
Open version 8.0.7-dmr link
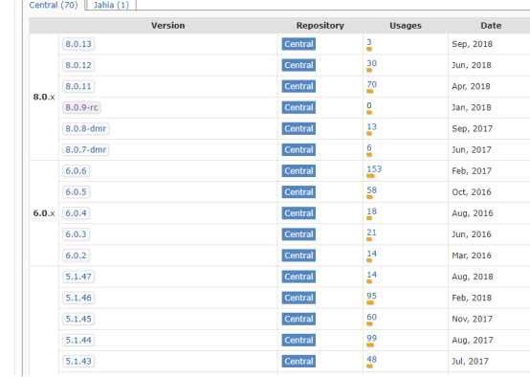85,150
